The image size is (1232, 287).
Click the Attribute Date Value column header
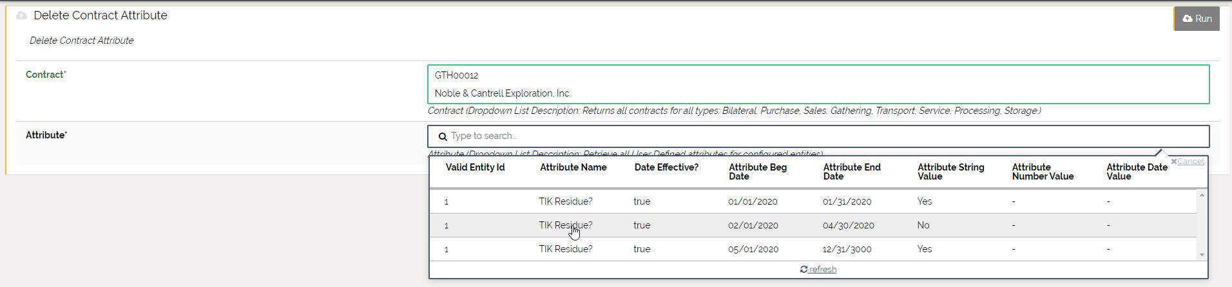point(1137,172)
